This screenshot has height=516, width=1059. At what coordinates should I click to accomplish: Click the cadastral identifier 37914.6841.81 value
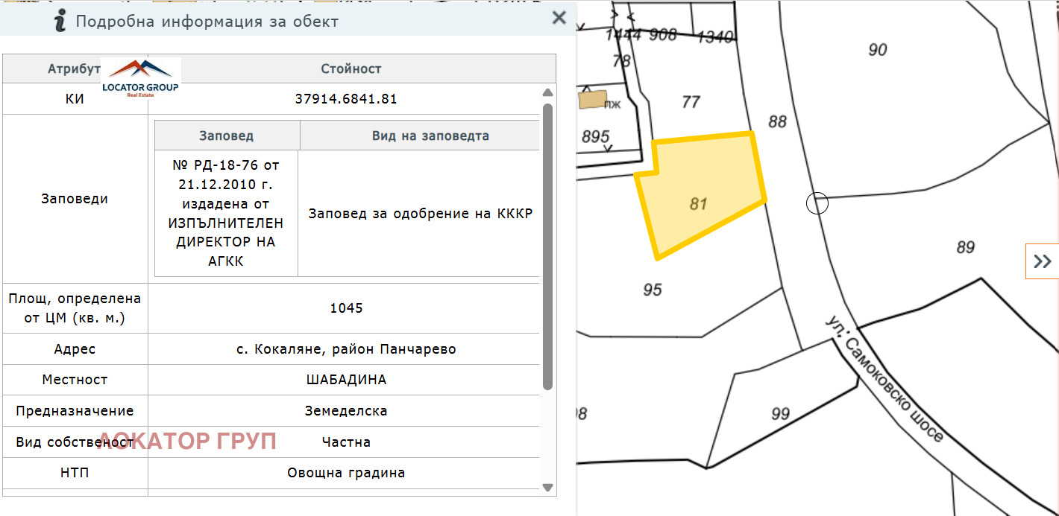point(346,99)
